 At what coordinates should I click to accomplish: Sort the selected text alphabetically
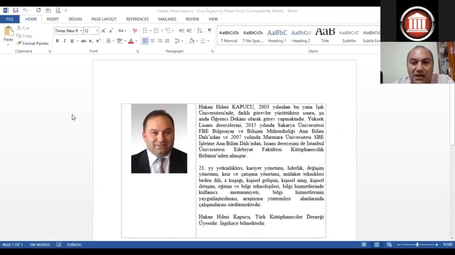(200, 30)
